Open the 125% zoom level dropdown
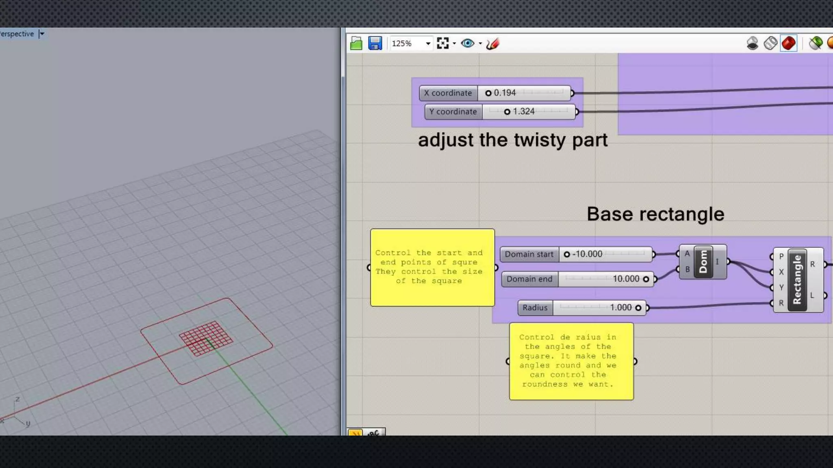This screenshot has width=833, height=468. pyautogui.click(x=428, y=43)
